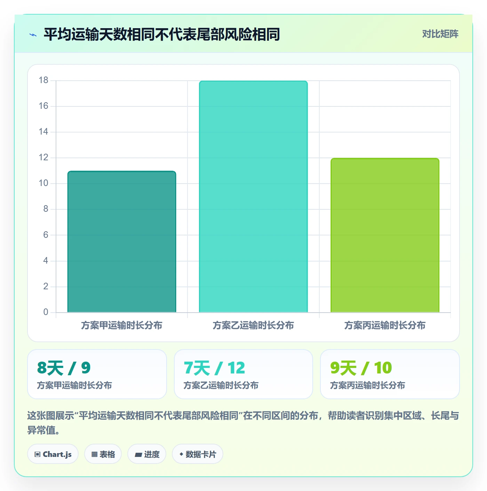Click the stat value 7天 / 12
Screen dimensions: 487x491
coord(214,368)
